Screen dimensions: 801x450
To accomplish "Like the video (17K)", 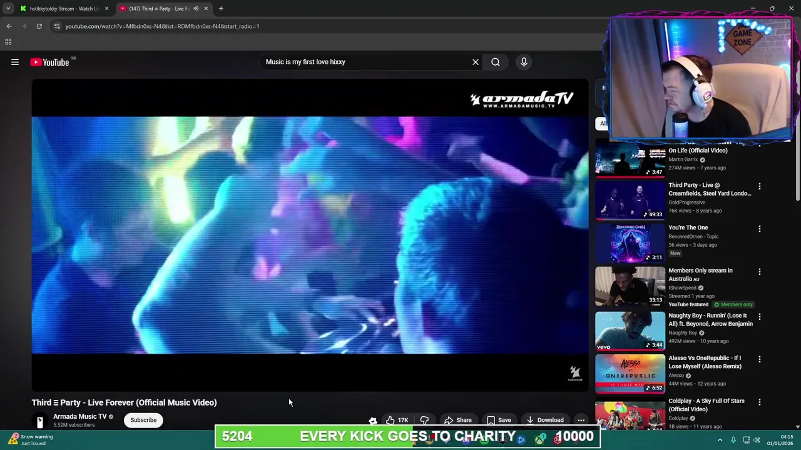I will (x=397, y=420).
